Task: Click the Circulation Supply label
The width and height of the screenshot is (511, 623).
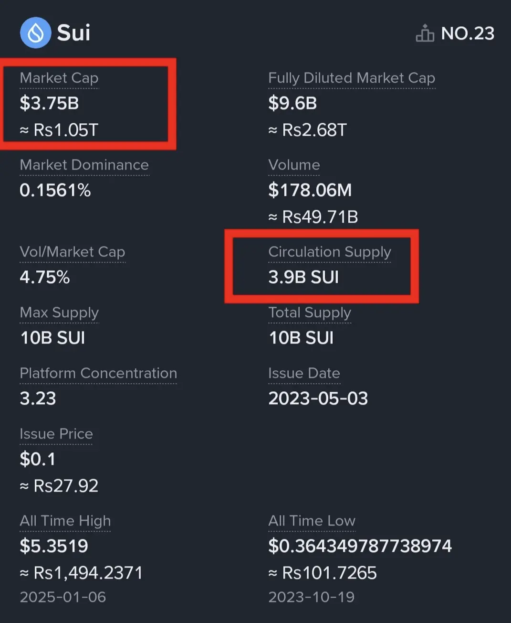Action: click(330, 252)
